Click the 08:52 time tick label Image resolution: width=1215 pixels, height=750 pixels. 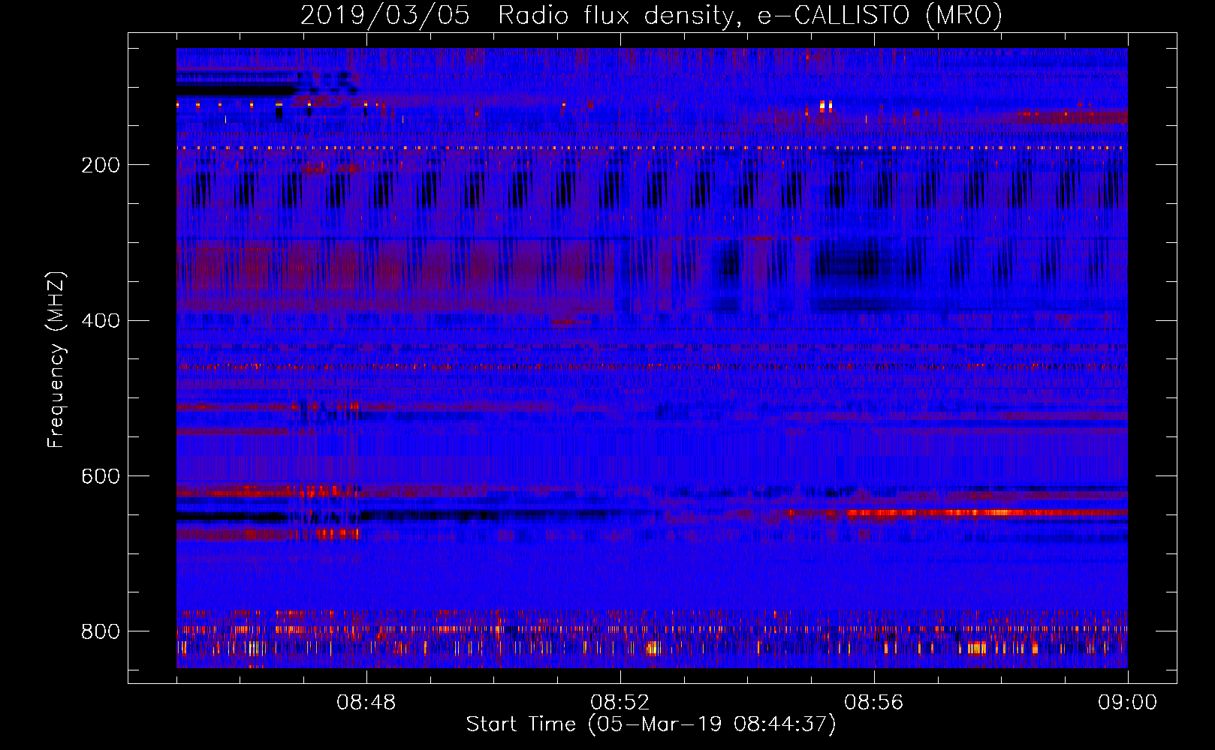(x=620, y=703)
